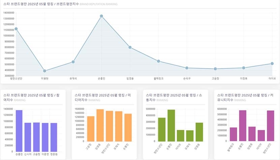Screen dimensions: 280x160
Task: Click the 1600000 y-axis label in 미디어지수 chart
Action: tap(80, 109)
